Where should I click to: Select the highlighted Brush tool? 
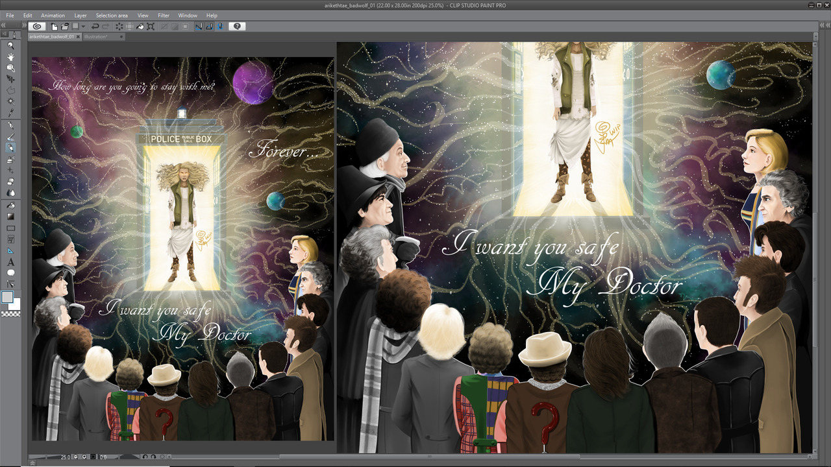pyautogui.click(x=10, y=147)
